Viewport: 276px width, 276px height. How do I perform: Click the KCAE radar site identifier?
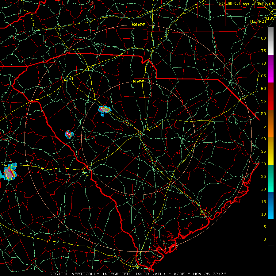pos(179,274)
